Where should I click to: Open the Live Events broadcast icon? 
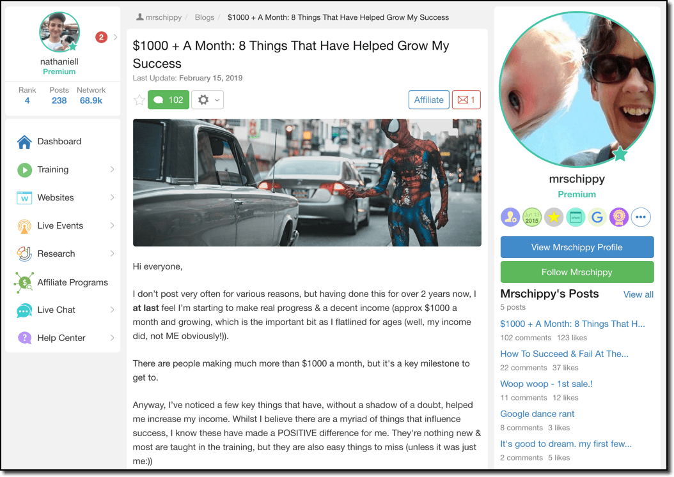24,226
